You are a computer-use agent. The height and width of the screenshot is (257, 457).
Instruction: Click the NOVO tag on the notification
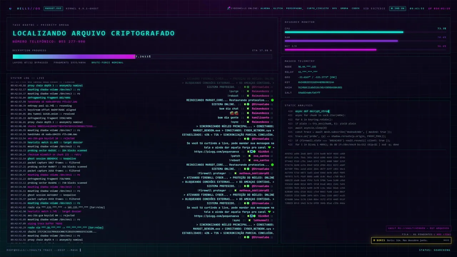(x=446, y=240)
